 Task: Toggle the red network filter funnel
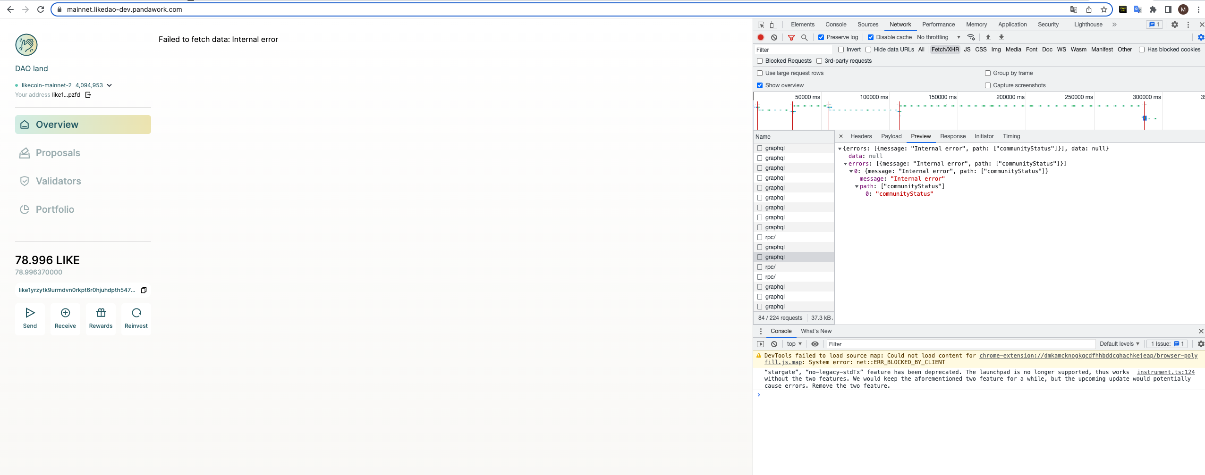pos(791,37)
